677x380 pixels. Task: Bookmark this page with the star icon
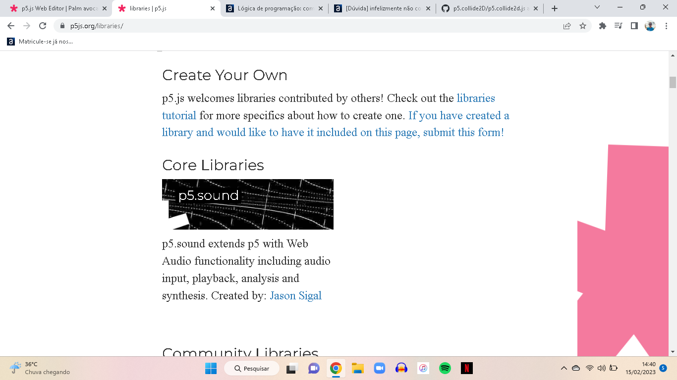point(583,26)
